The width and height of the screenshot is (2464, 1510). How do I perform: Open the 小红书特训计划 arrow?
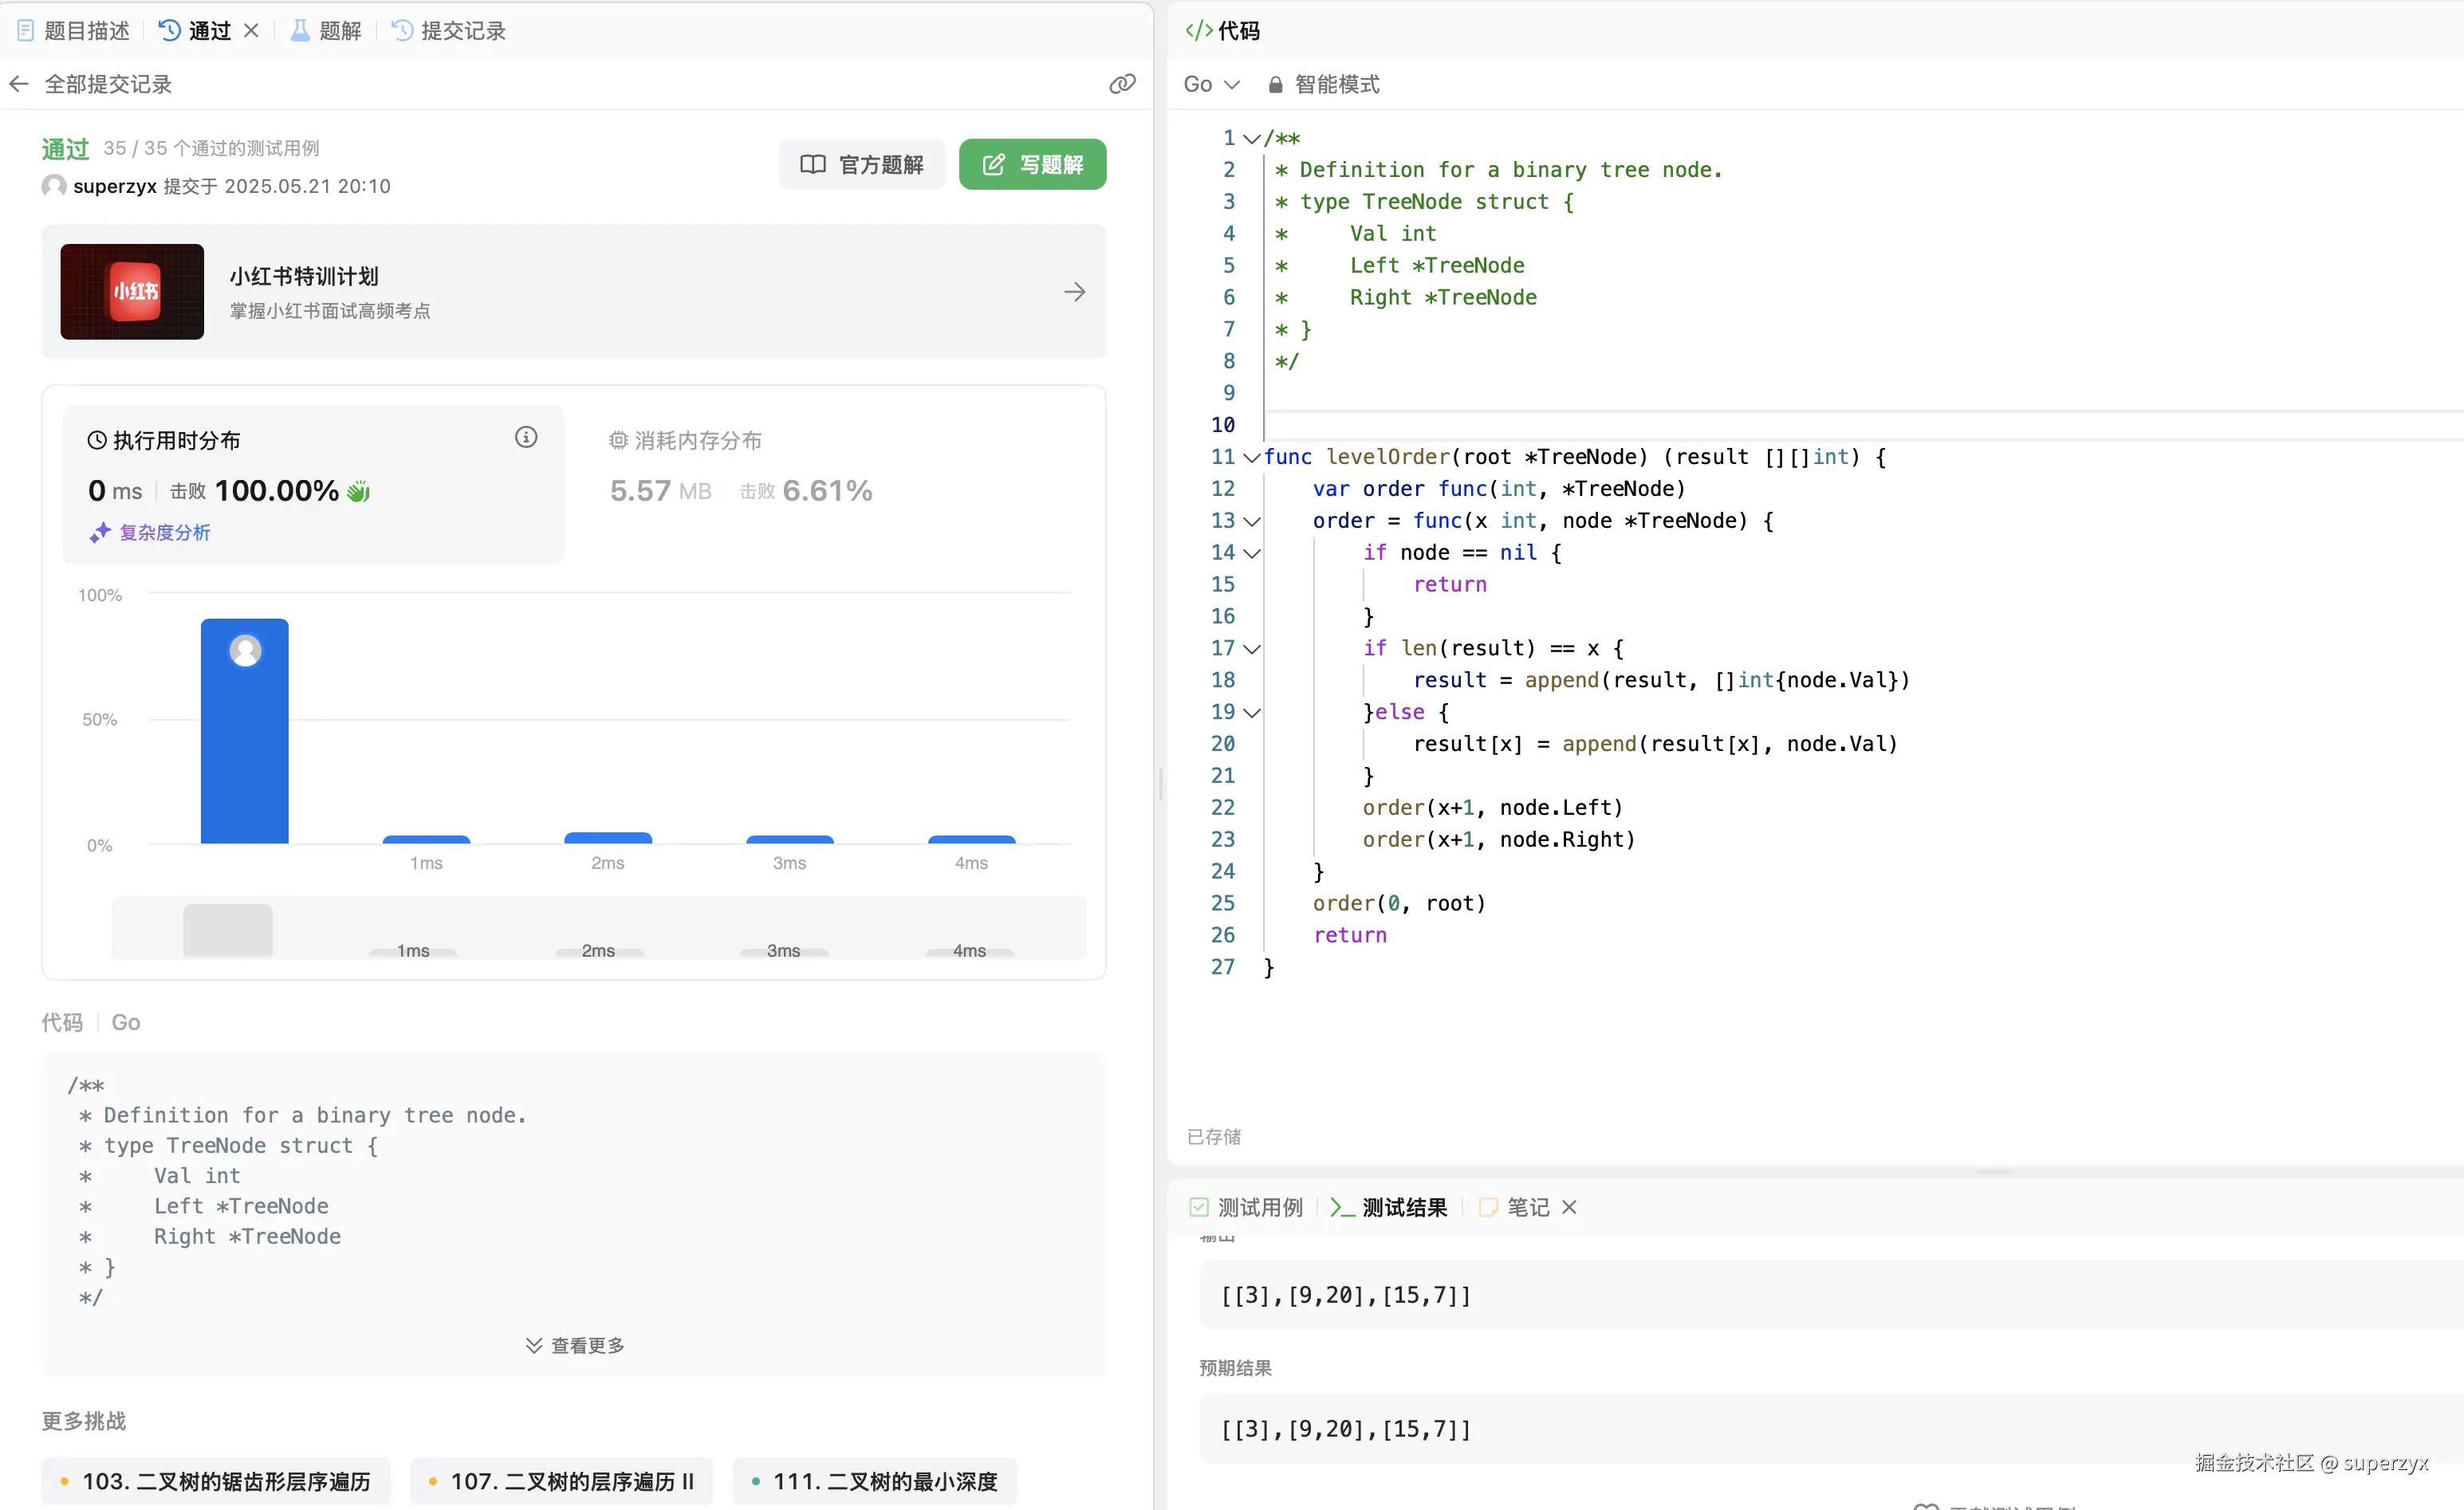pos(1075,292)
